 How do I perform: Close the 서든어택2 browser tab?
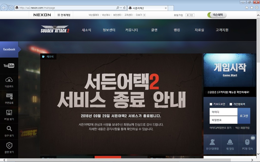(166, 8)
